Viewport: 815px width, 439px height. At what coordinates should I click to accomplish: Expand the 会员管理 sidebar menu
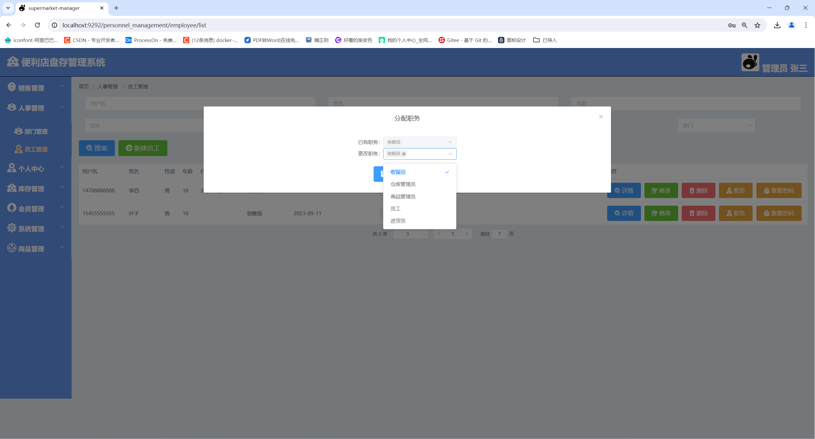tap(36, 208)
